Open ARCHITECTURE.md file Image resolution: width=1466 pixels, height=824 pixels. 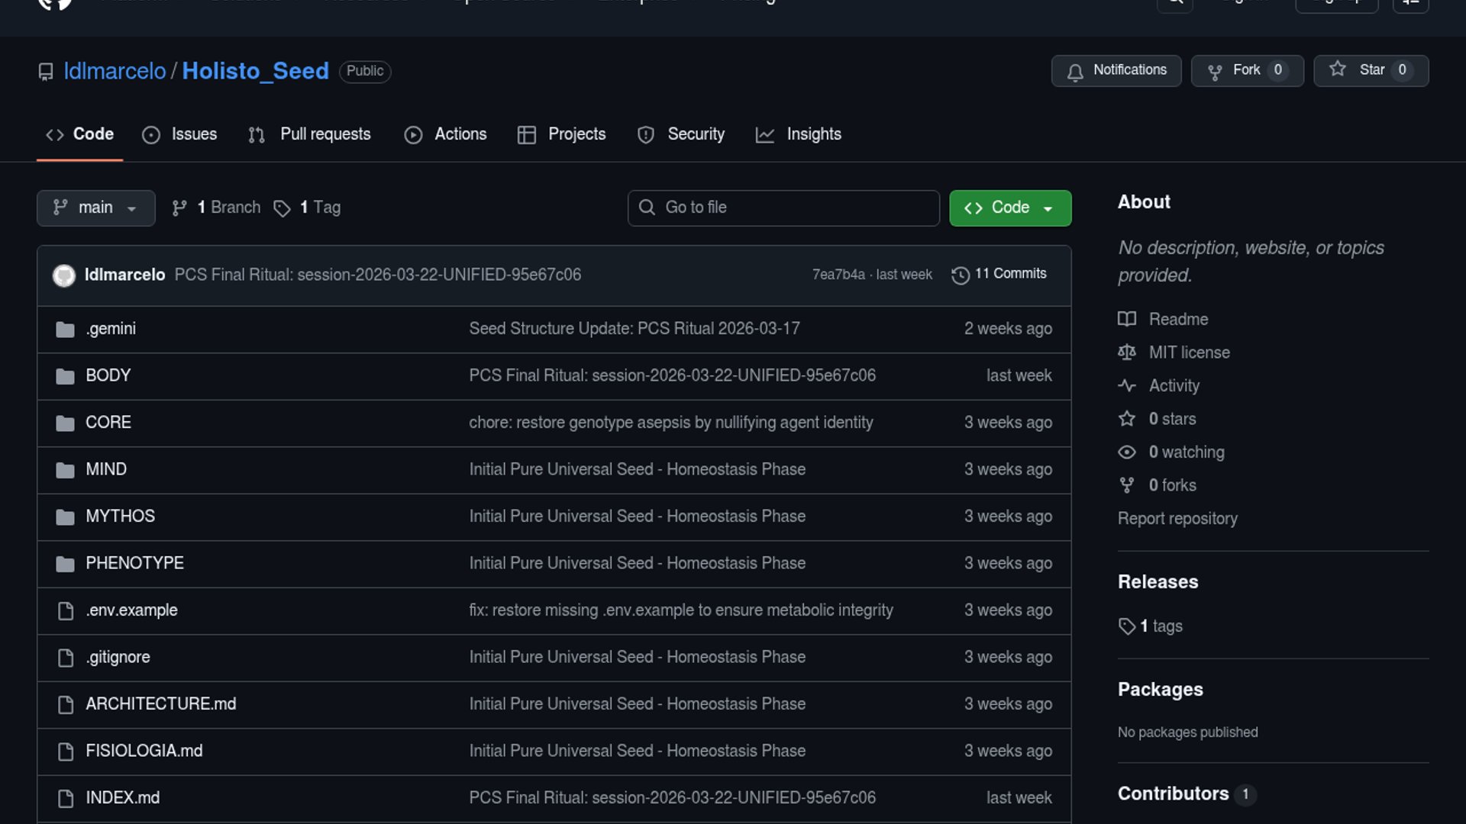[x=160, y=704]
